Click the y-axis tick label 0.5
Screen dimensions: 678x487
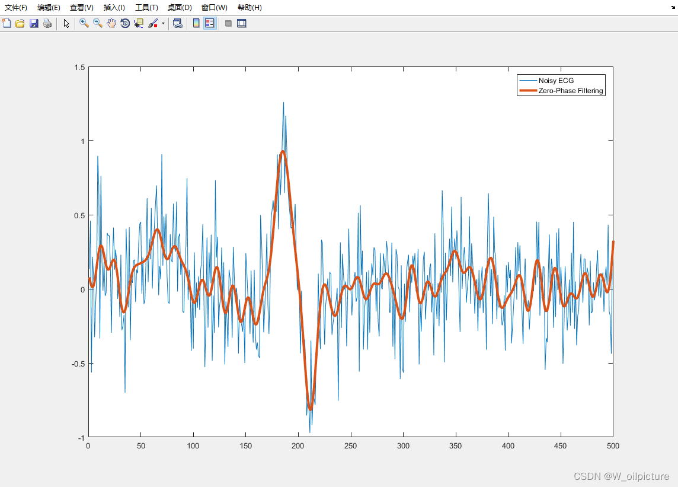[79, 215]
